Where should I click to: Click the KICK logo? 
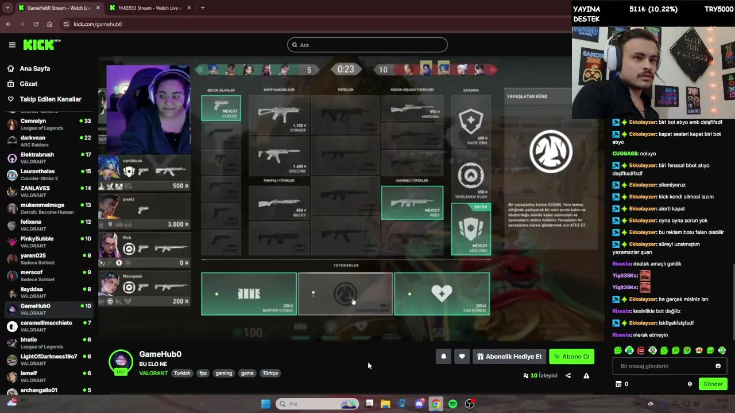(42, 45)
